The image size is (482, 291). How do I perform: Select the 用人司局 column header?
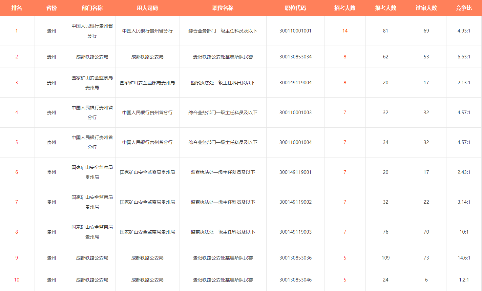(147, 8)
